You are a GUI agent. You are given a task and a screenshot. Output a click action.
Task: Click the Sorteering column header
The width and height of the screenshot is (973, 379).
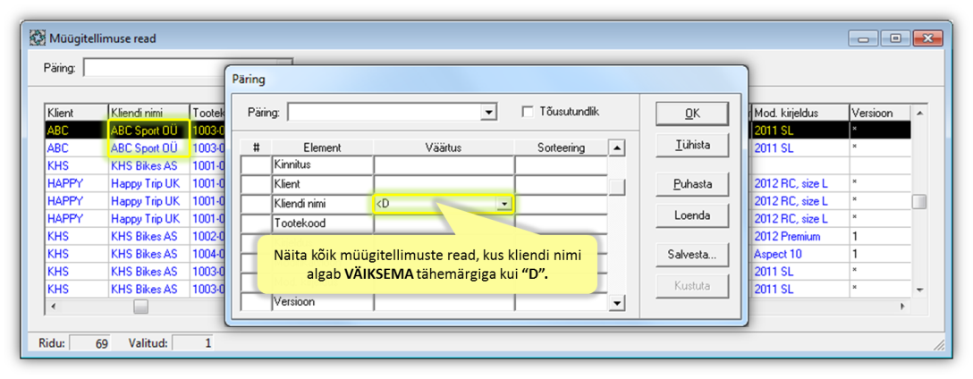(x=561, y=147)
